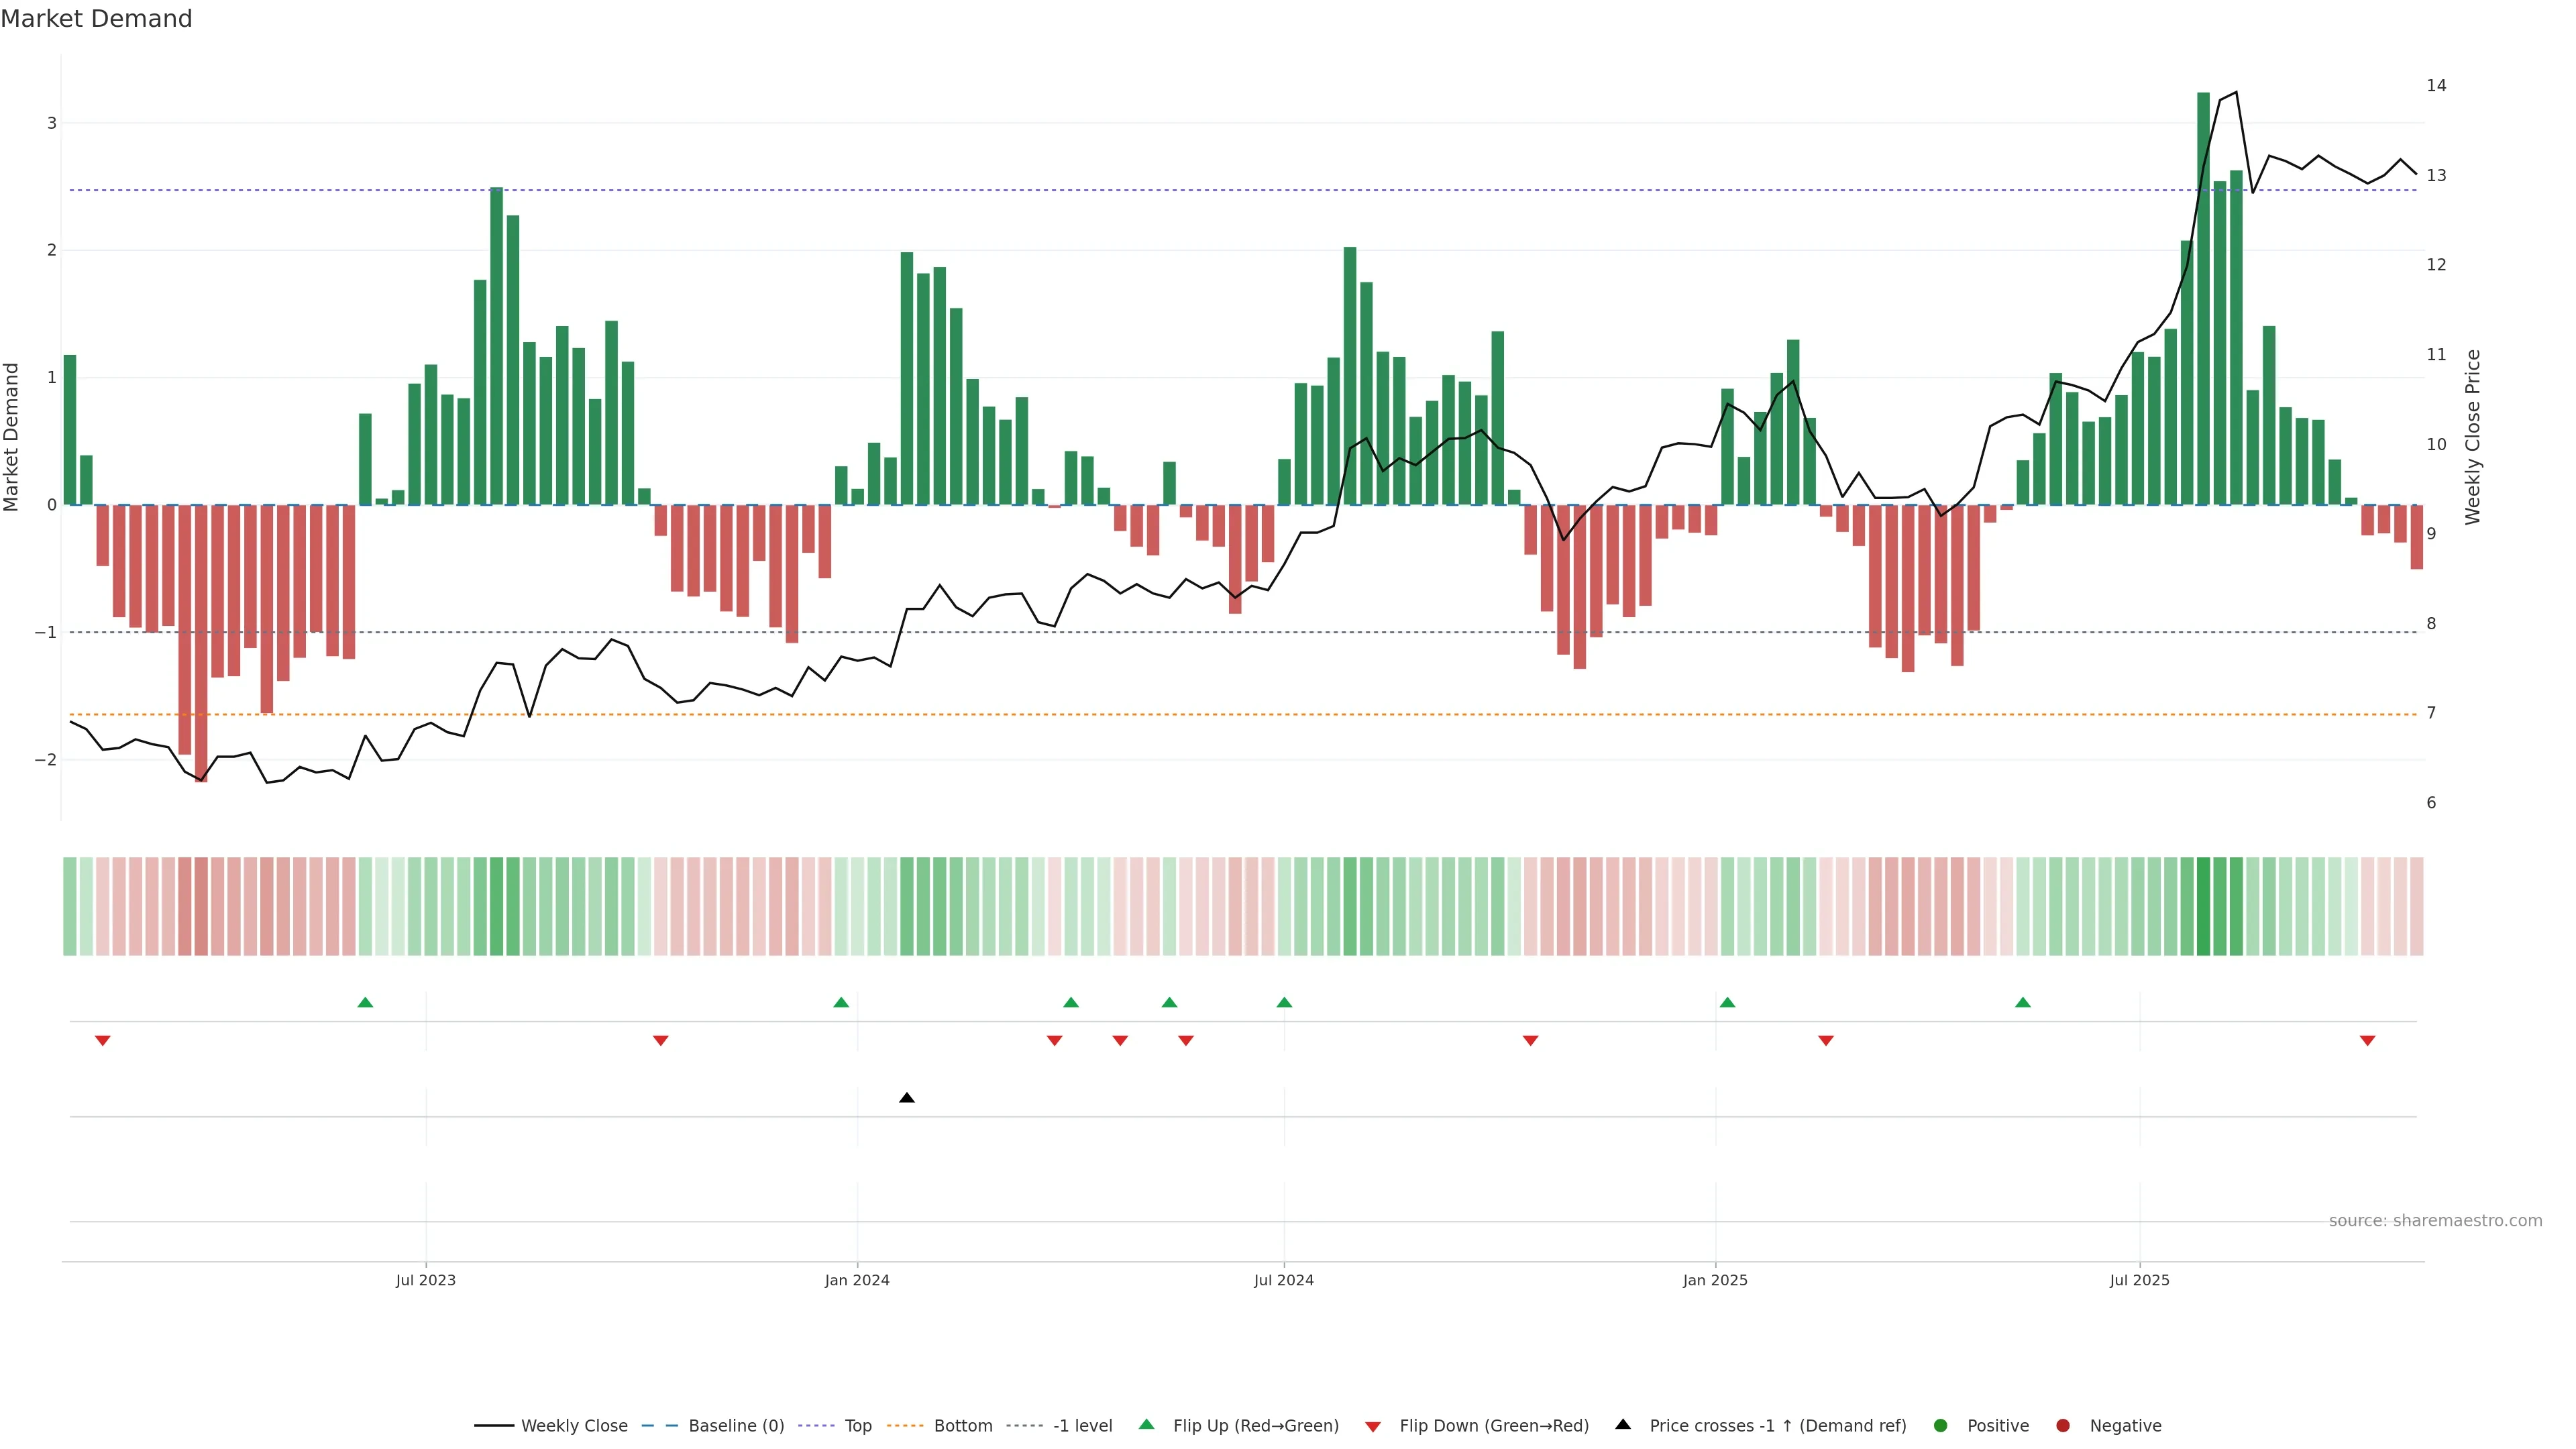
Task: Click the first green flip-up marker before Jul 2023
Action: tap(365, 1003)
